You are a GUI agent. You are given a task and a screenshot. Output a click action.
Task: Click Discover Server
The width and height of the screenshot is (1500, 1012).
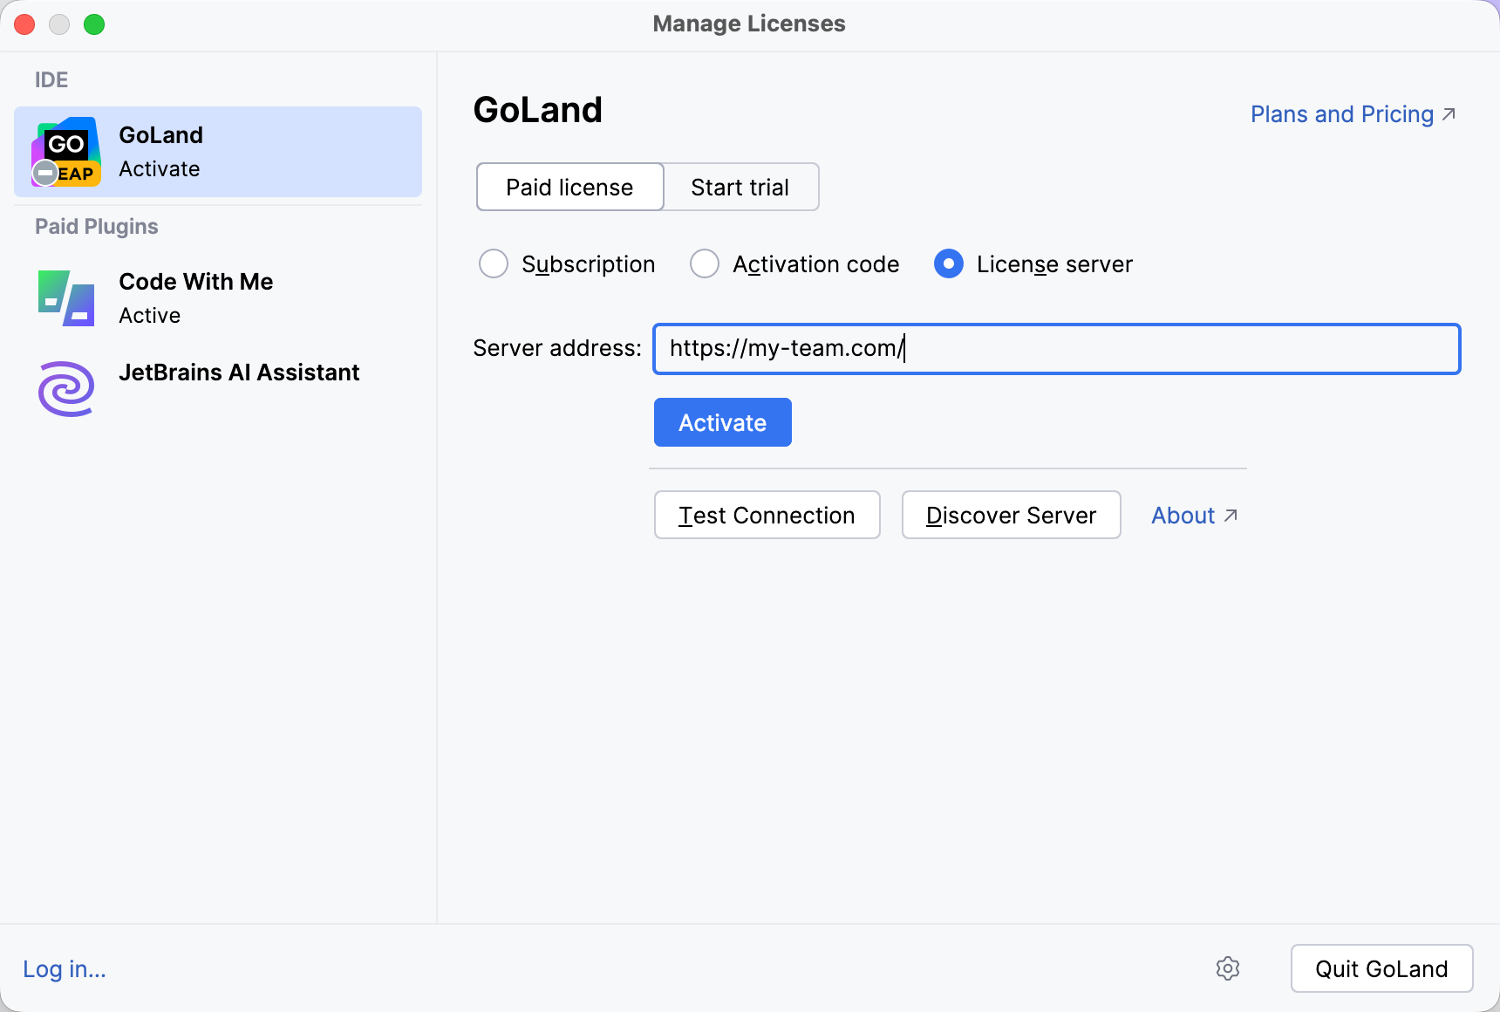coord(1011,515)
